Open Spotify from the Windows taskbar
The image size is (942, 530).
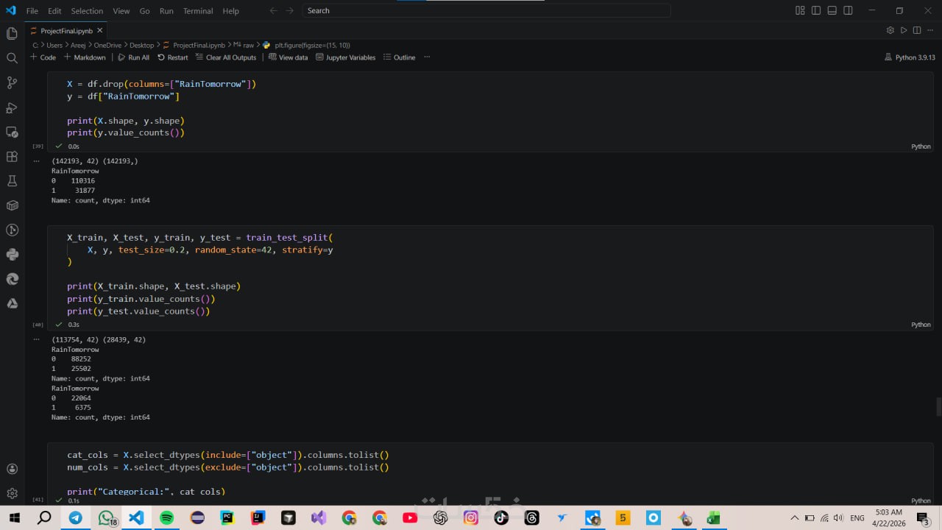coord(167,517)
